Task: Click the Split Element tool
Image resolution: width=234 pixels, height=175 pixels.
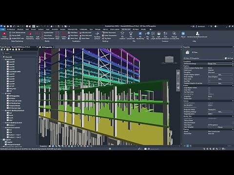Action: tap(158, 35)
